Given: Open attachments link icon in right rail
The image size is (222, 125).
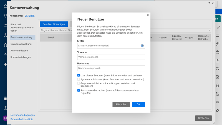Looking at the screenshot, I should 218,44.
